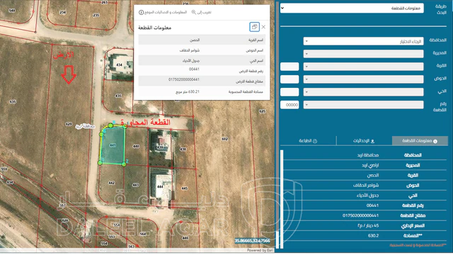The image size is (453, 255).
Task: Open the رقم القطعة dropdown
Action: pyautogui.click(x=363, y=105)
